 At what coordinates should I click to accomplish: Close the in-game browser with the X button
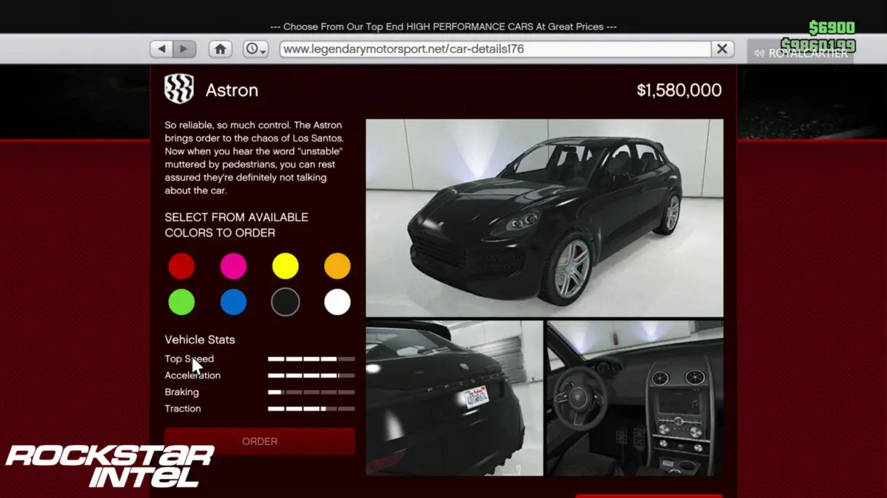[722, 49]
